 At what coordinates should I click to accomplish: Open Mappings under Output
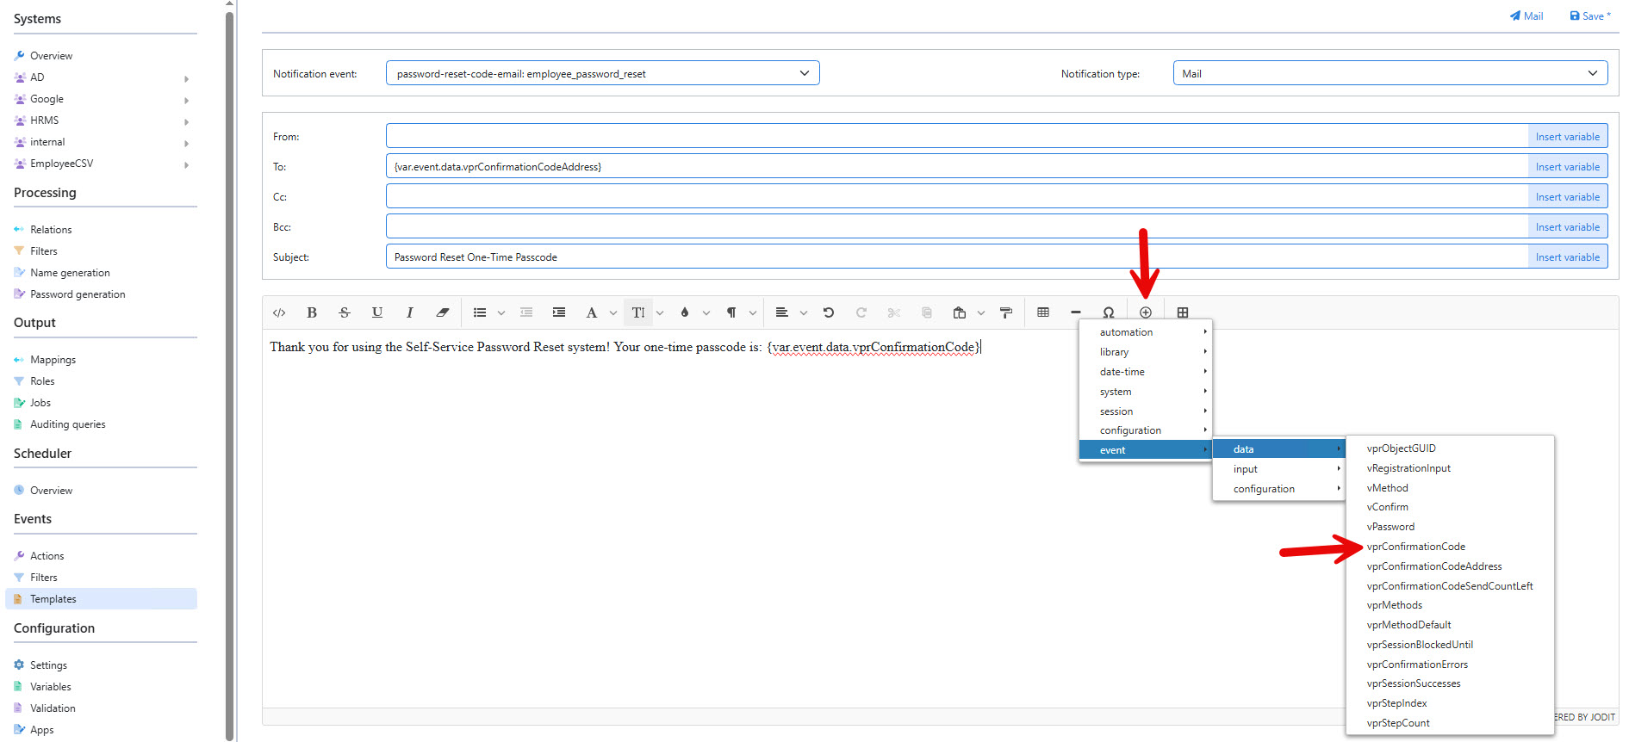point(53,360)
